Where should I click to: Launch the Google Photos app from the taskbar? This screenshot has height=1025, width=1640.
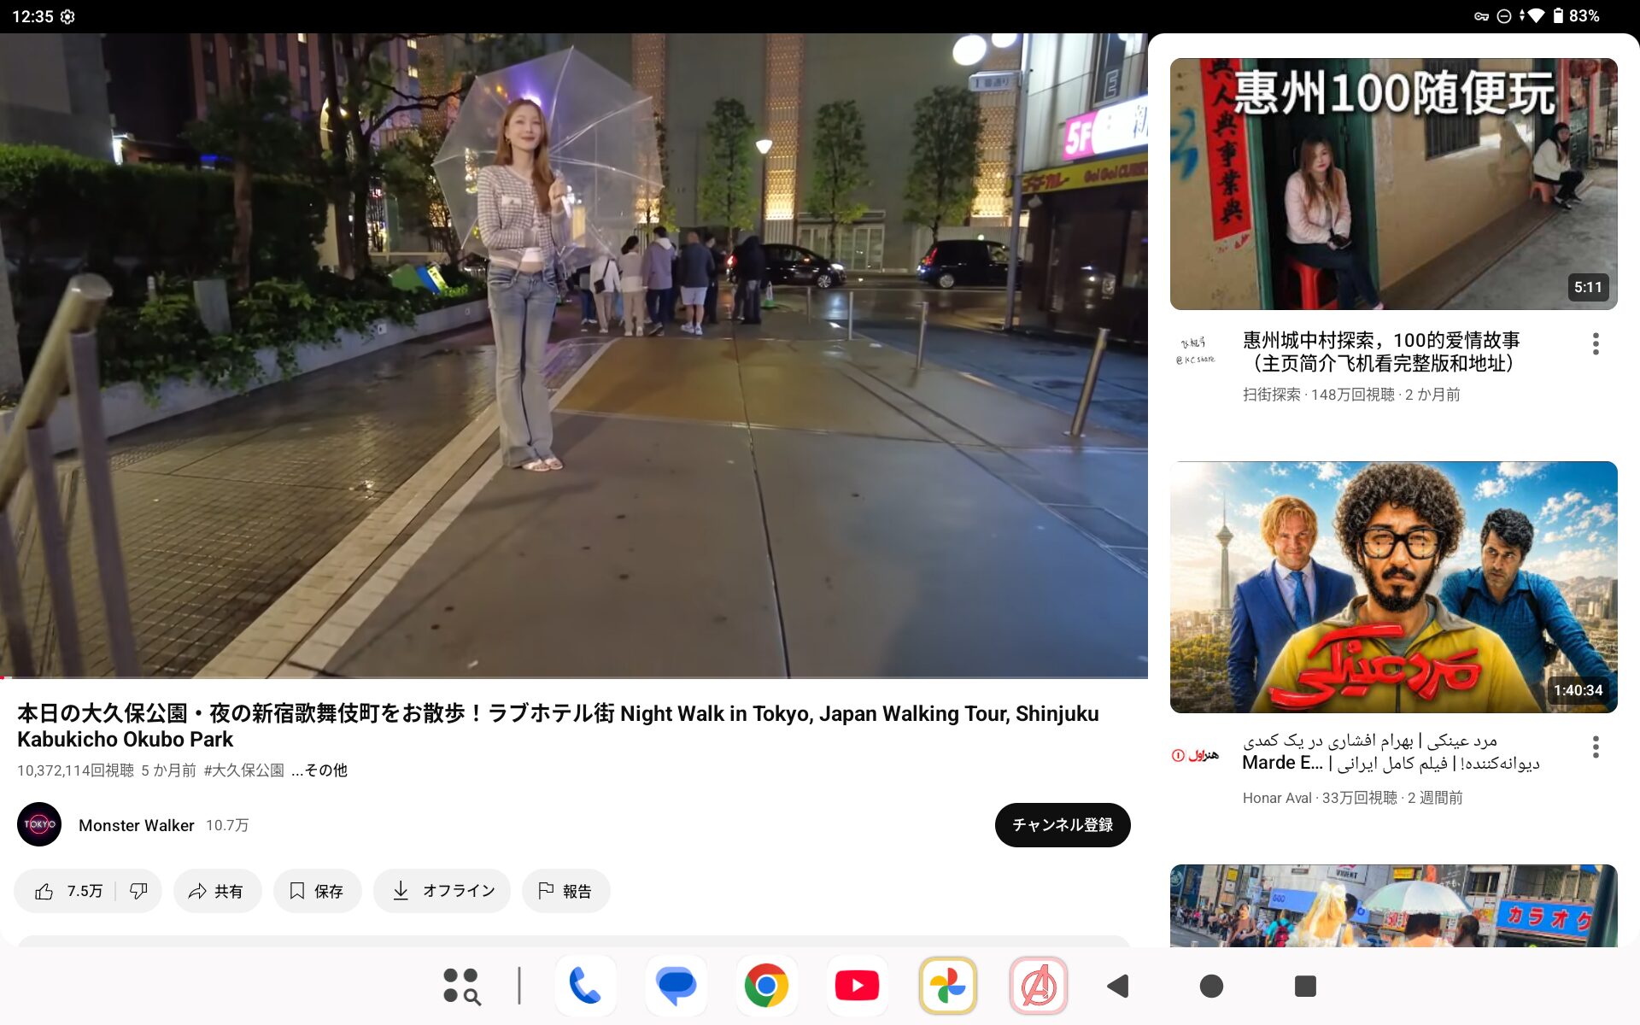pos(947,986)
